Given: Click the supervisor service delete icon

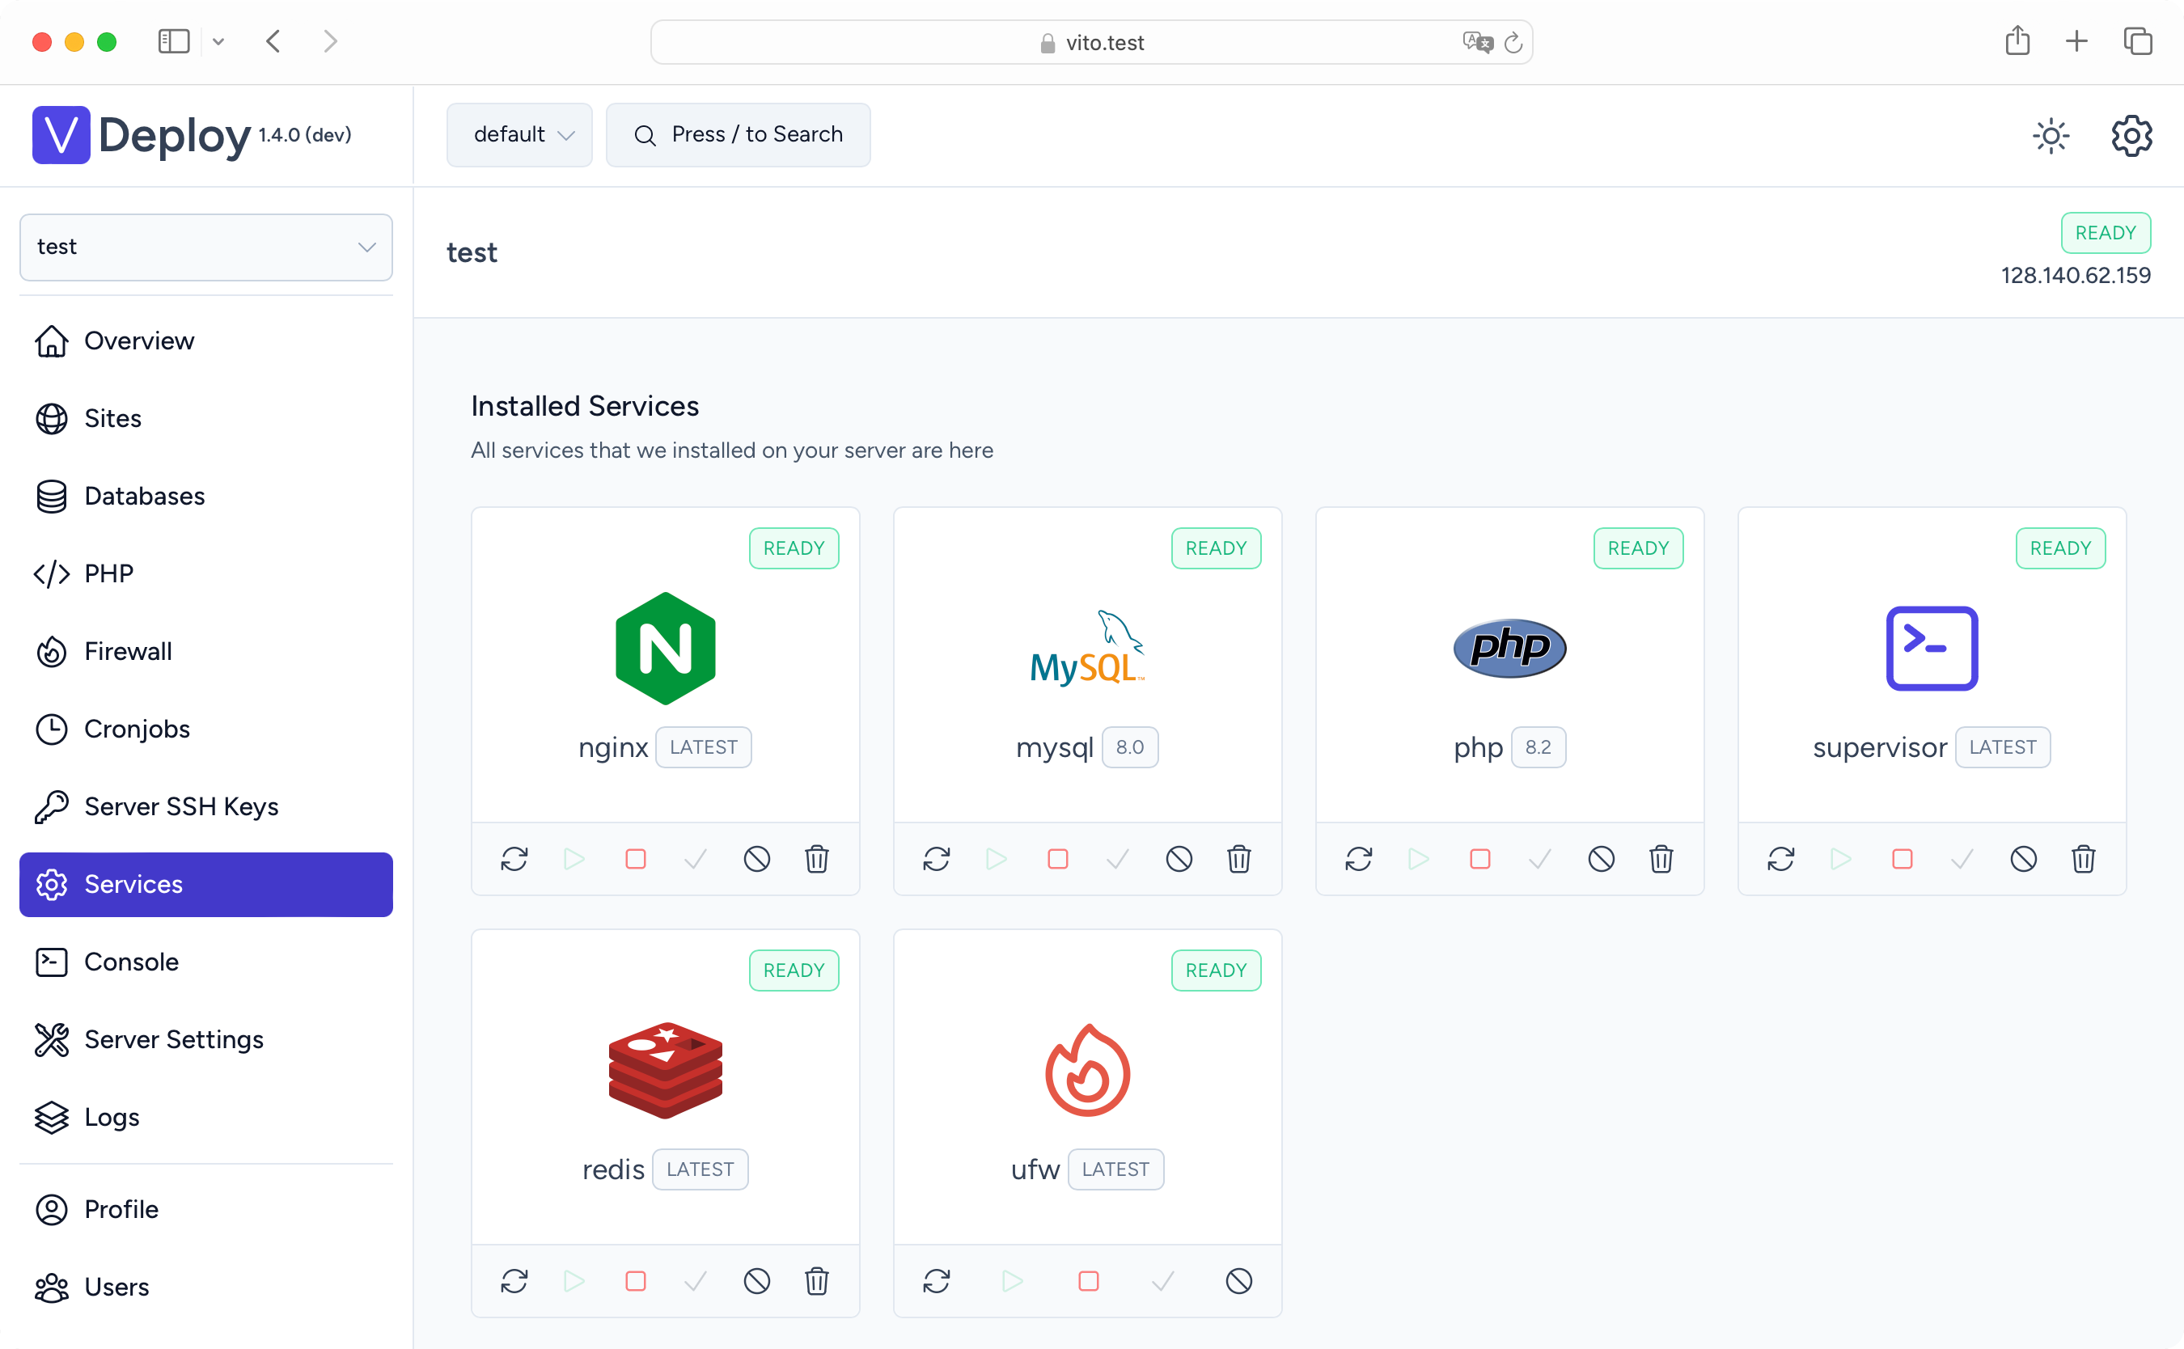Looking at the screenshot, I should (x=2085, y=858).
